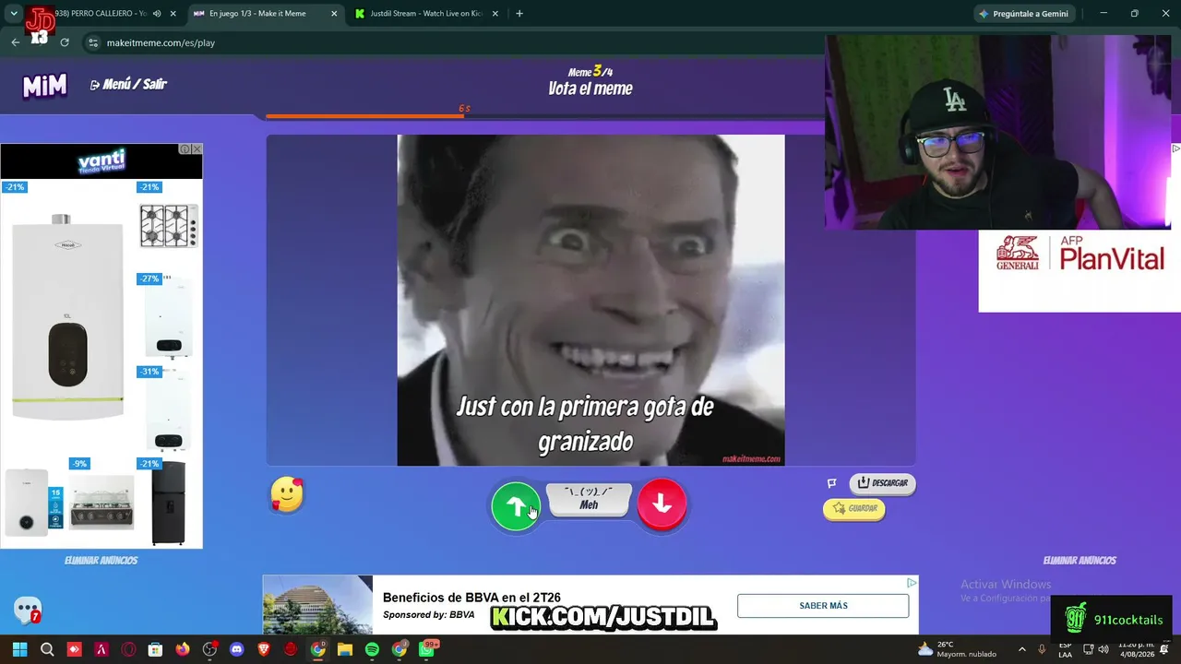Open a new browser tab

pos(519,14)
